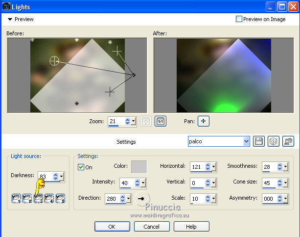
Task: Click the Cone size field showing 45
Action: pyautogui.click(x=270, y=183)
